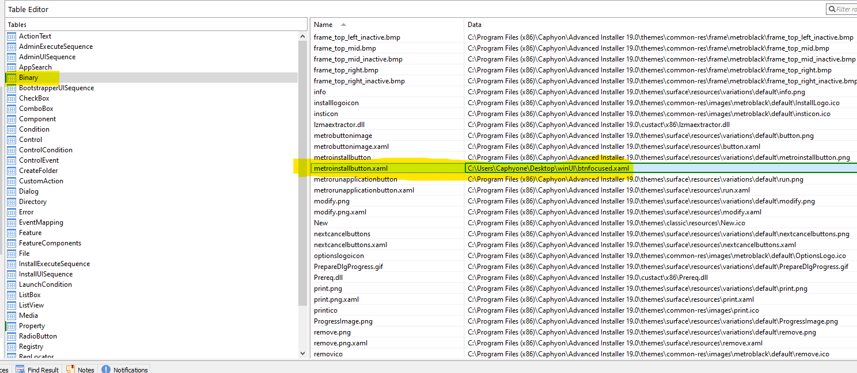Sort rows by the Name column header

click(324, 25)
